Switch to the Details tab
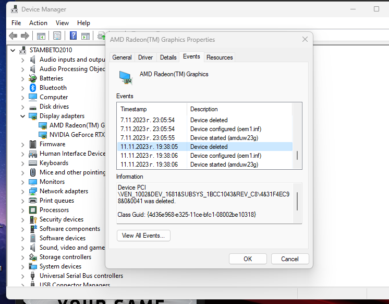 tap(168, 57)
